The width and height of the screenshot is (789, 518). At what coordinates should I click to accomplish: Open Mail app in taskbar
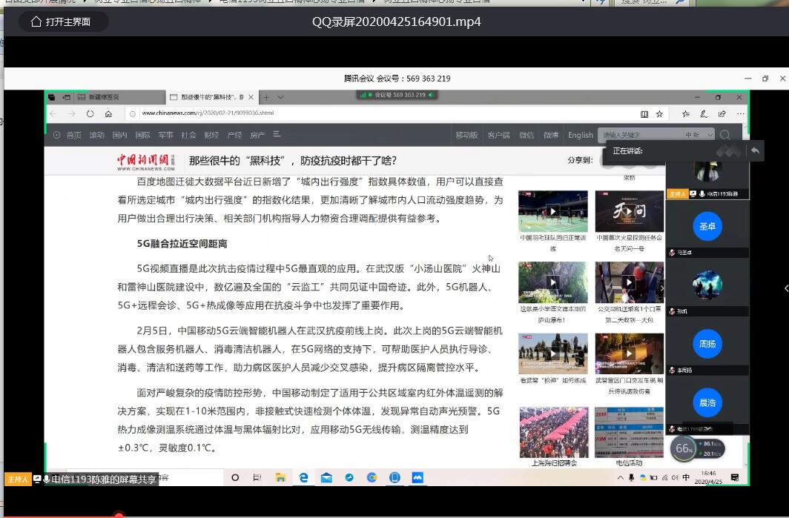point(326,478)
